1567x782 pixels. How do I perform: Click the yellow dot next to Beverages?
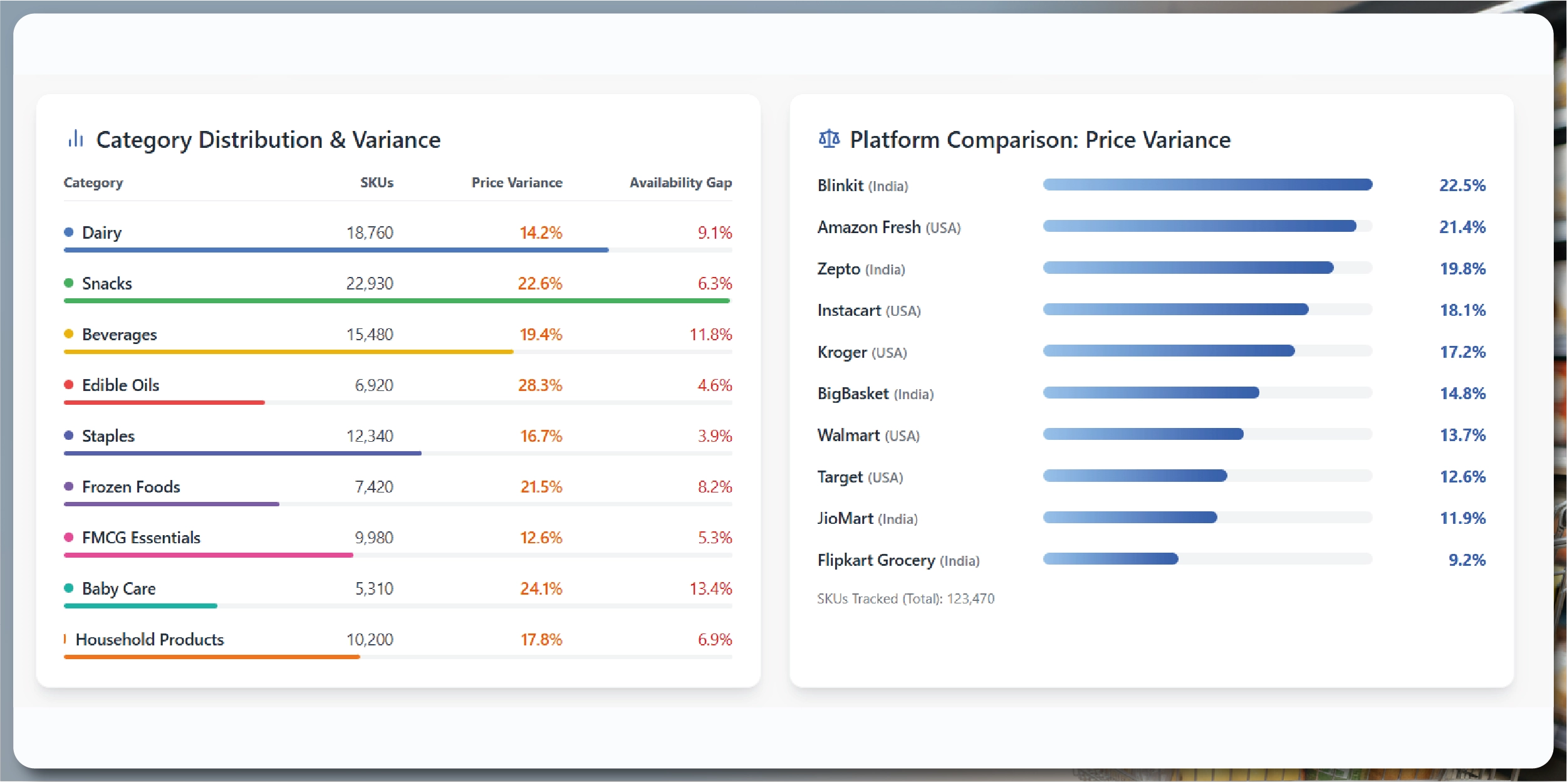pos(69,334)
